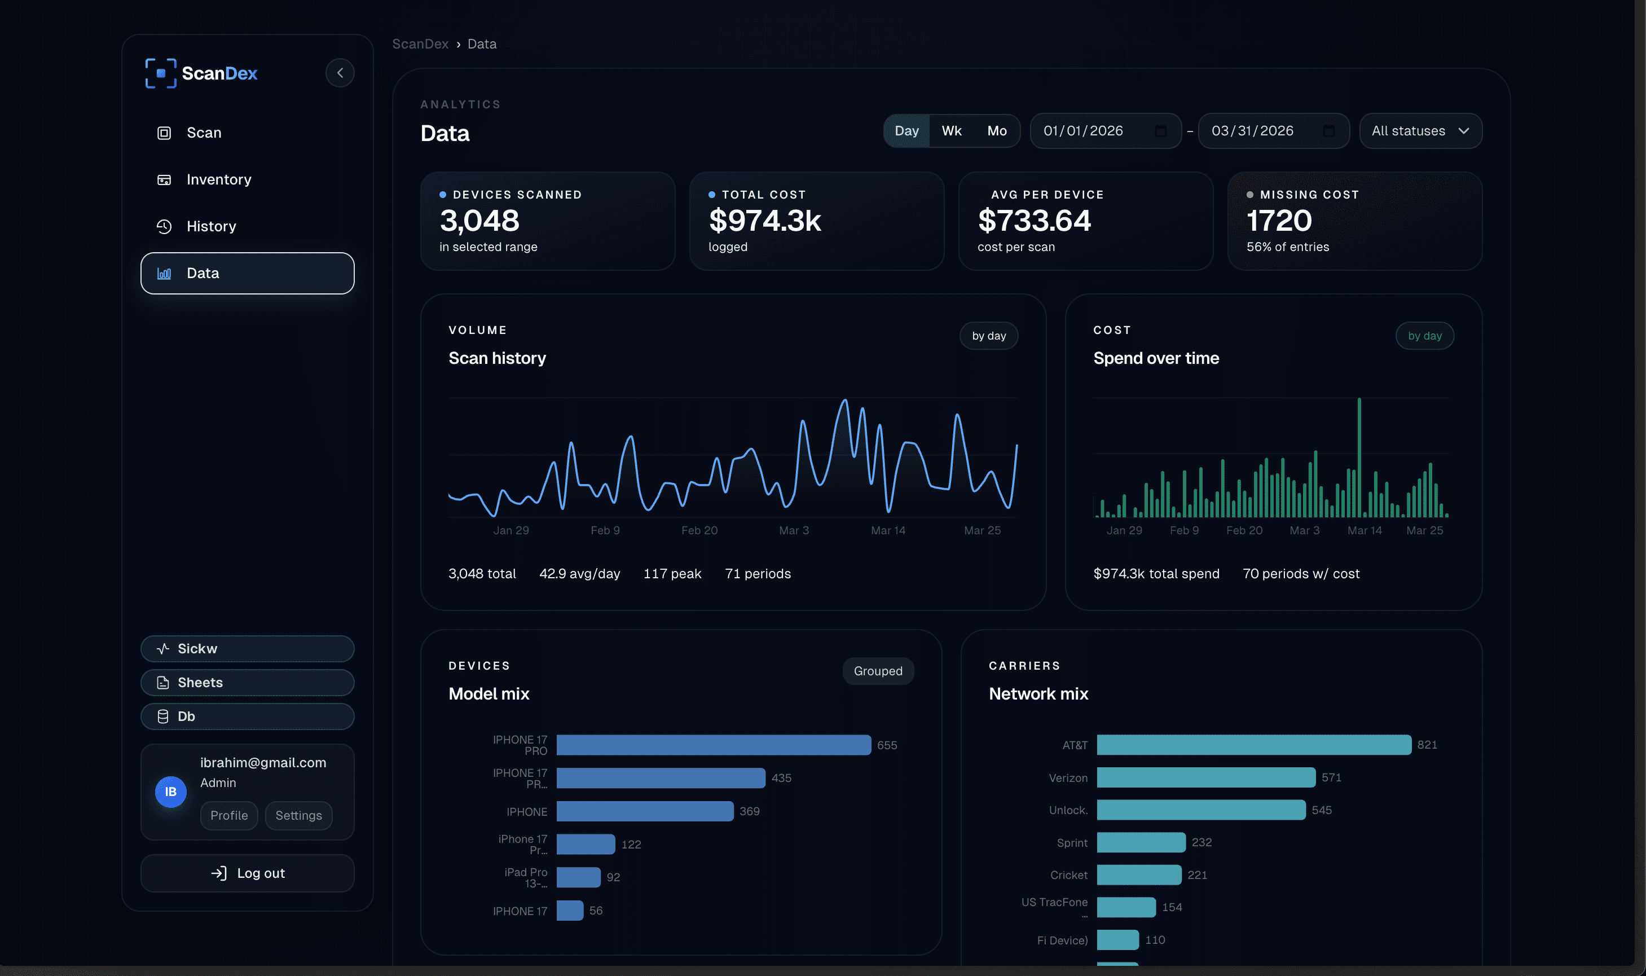The height and width of the screenshot is (976, 1646).
Task: Select the Scan icon in the sidebar
Action: (x=163, y=132)
